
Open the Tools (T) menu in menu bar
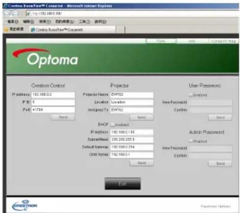[x=84, y=22]
